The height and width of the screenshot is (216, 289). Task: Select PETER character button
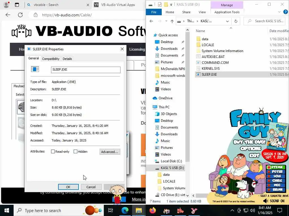coord(276,172)
